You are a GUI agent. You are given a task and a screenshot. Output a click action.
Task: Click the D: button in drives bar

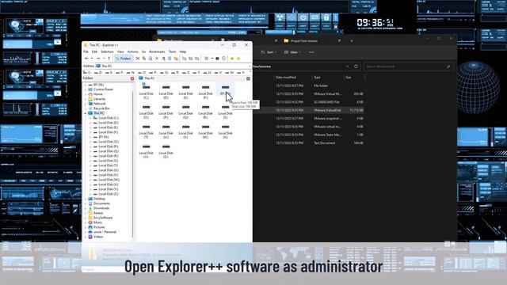[98, 72]
